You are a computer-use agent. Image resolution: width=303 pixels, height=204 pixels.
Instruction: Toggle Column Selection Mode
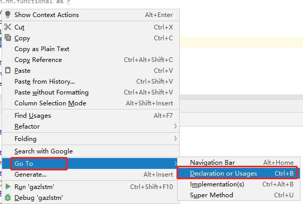point(91,103)
